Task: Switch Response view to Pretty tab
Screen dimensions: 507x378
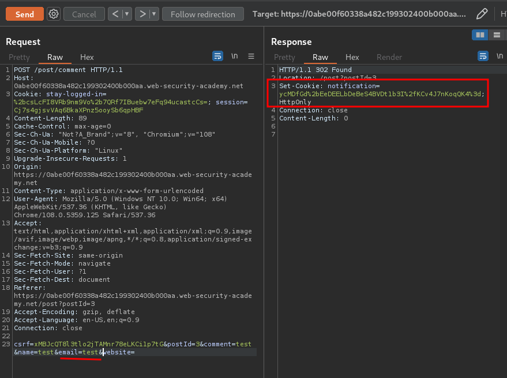Action: 284,57
